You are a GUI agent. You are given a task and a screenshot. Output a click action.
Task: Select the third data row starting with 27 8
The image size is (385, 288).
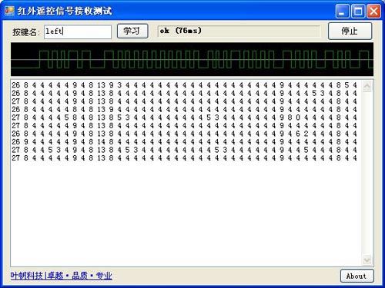pos(184,101)
